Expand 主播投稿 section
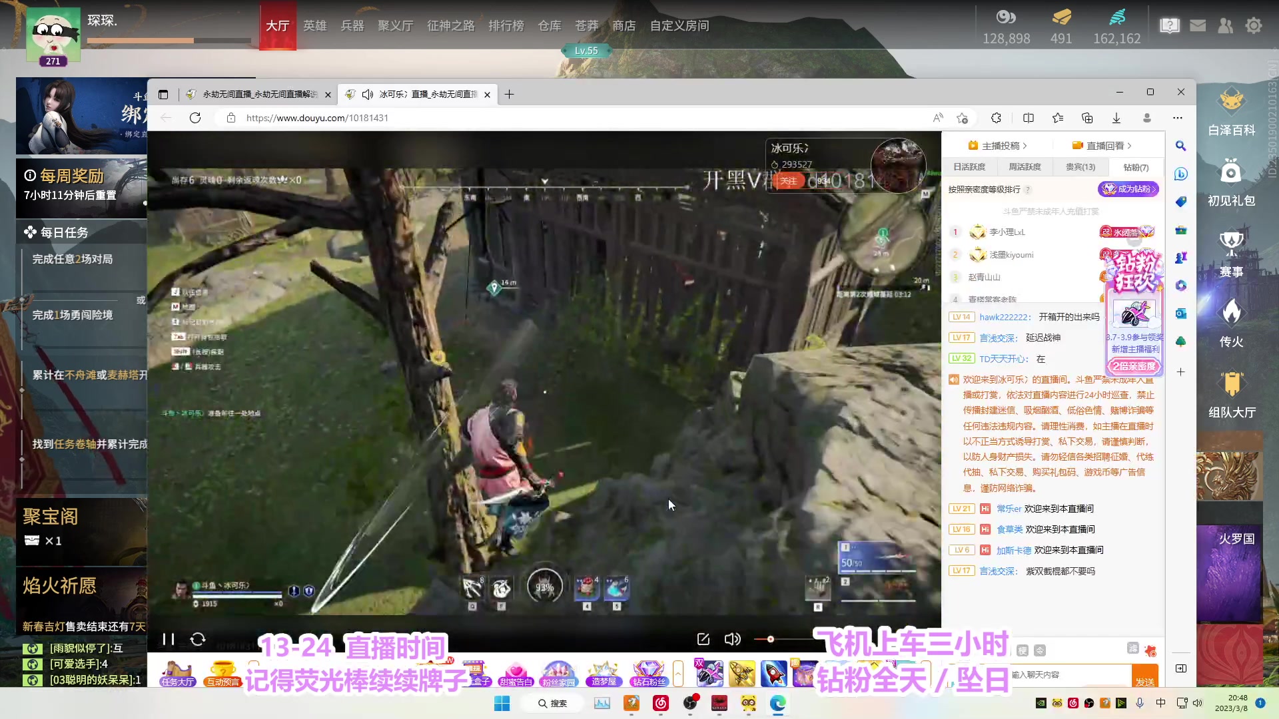The height and width of the screenshot is (719, 1279). click(997, 146)
